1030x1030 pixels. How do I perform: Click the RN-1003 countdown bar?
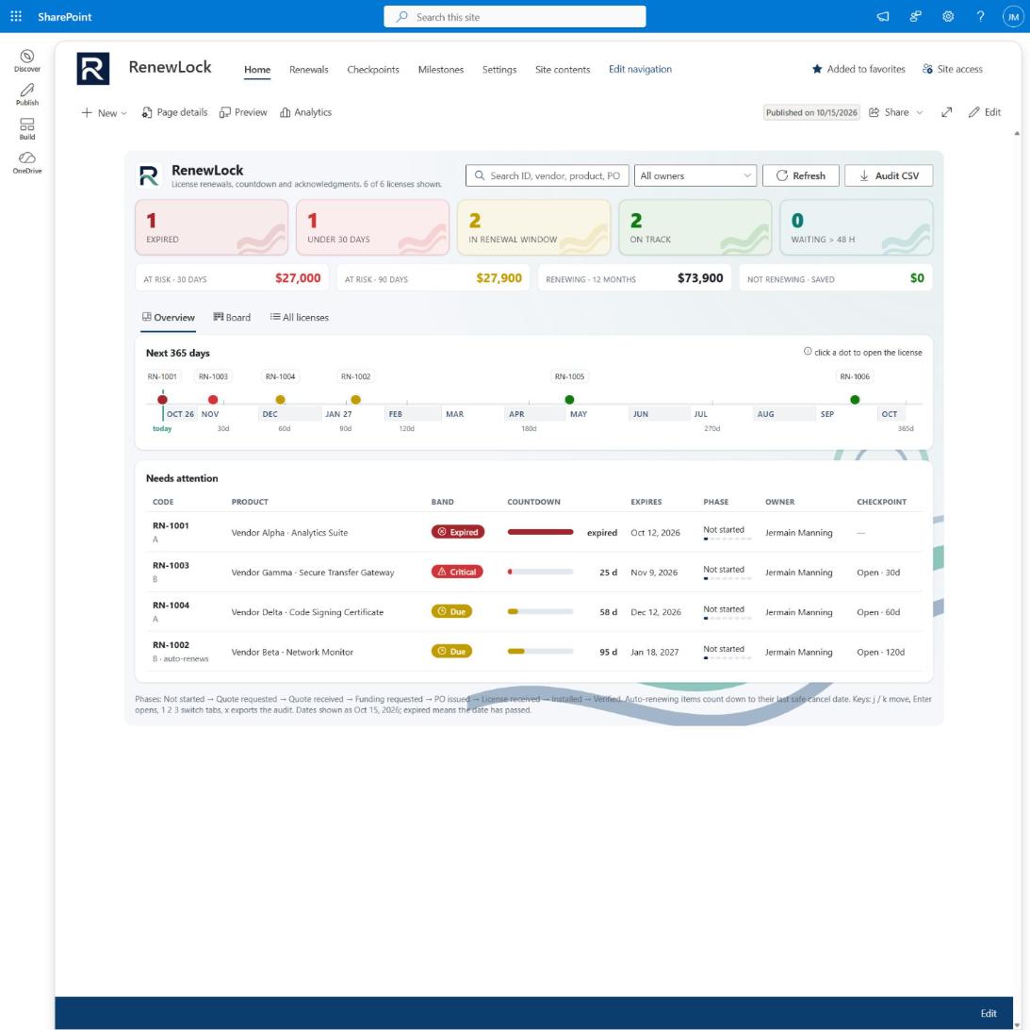coord(541,572)
